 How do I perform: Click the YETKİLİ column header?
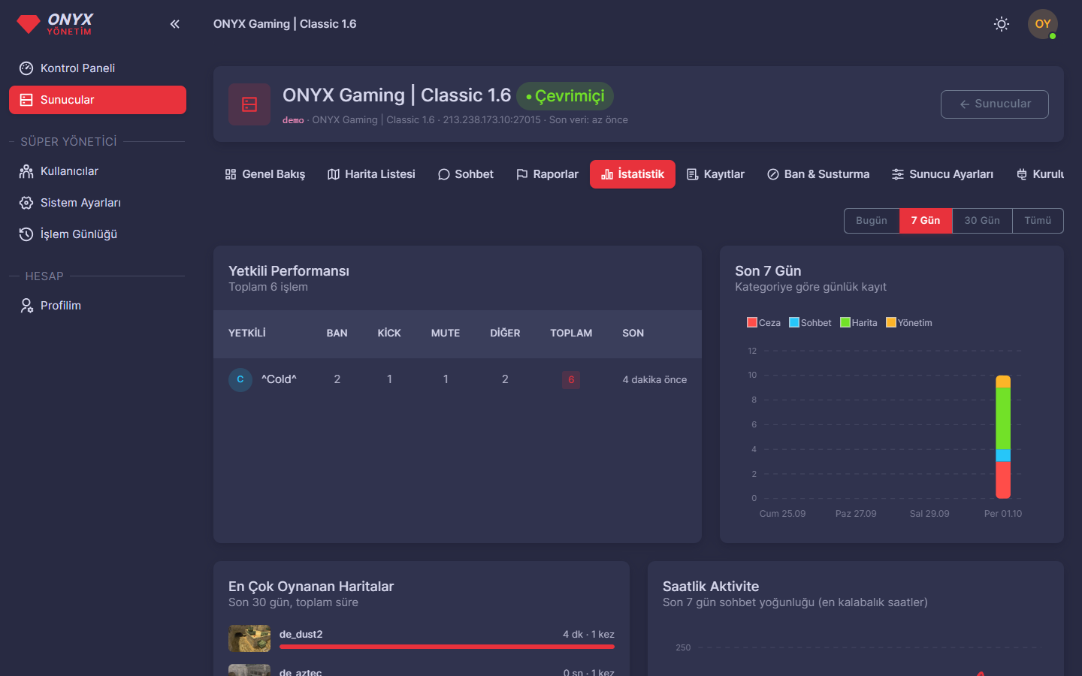247,333
